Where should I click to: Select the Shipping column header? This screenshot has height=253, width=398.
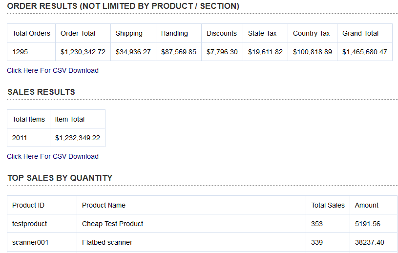click(129, 33)
